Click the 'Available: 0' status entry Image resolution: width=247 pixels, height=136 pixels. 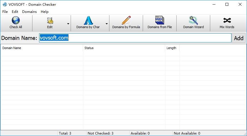[140, 133]
